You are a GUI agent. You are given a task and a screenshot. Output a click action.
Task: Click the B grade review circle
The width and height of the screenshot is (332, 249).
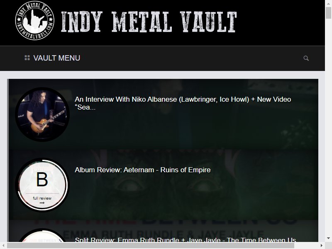(42, 185)
